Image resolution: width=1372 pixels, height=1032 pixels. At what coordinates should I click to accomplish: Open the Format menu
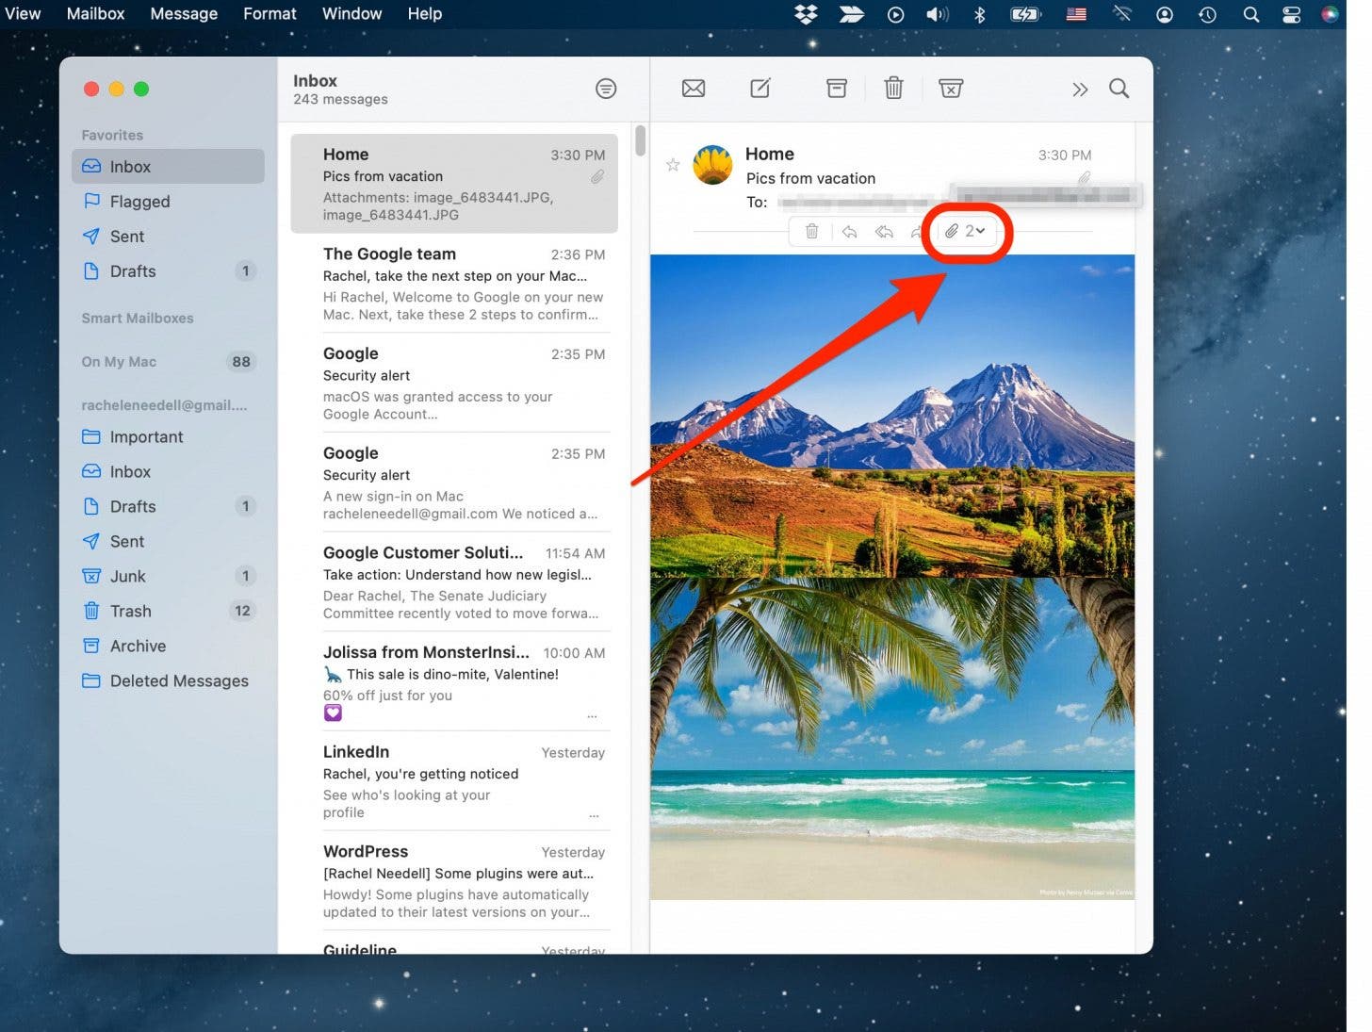pos(269,14)
